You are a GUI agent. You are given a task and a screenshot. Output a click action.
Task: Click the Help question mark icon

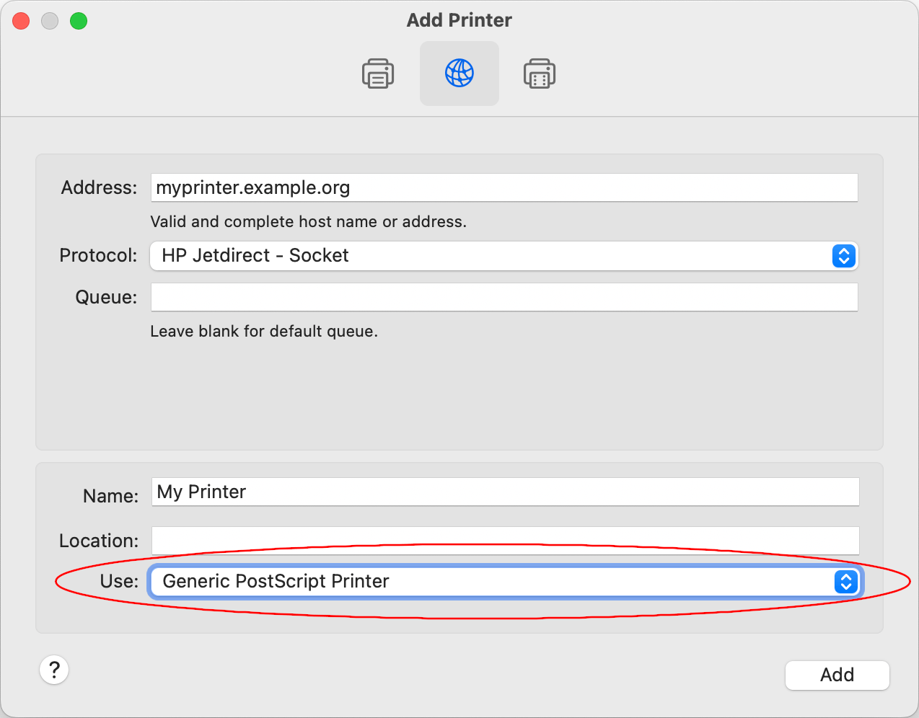pyautogui.click(x=53, y=670)
